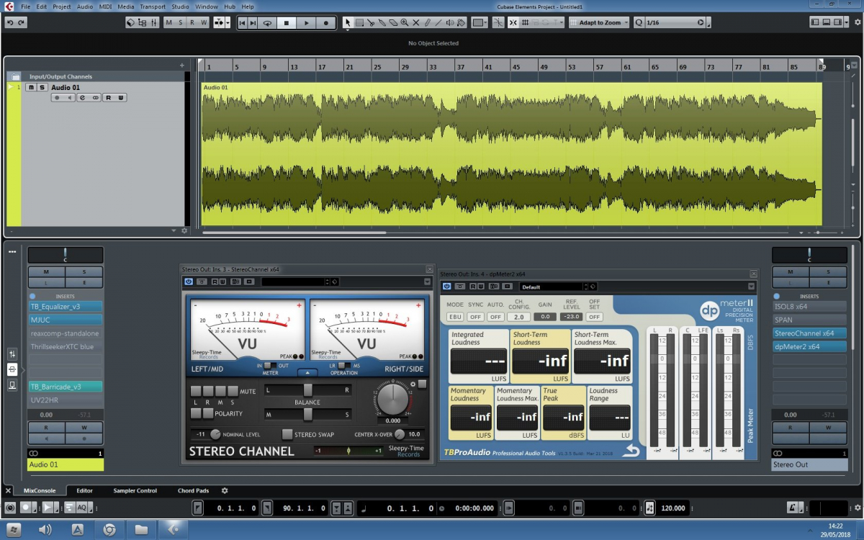Open the Transport menu
The image size is (864, 540).
click(x=152, y=6)
